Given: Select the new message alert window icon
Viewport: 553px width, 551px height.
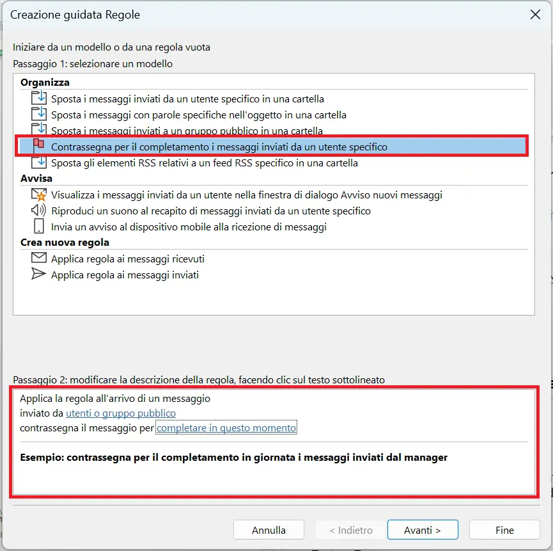Looking at the screenshot, I should pos(38,195).
